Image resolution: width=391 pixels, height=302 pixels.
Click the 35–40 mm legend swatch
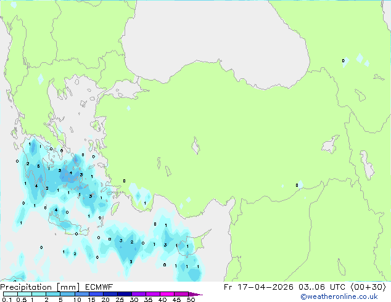click(153, 294)
